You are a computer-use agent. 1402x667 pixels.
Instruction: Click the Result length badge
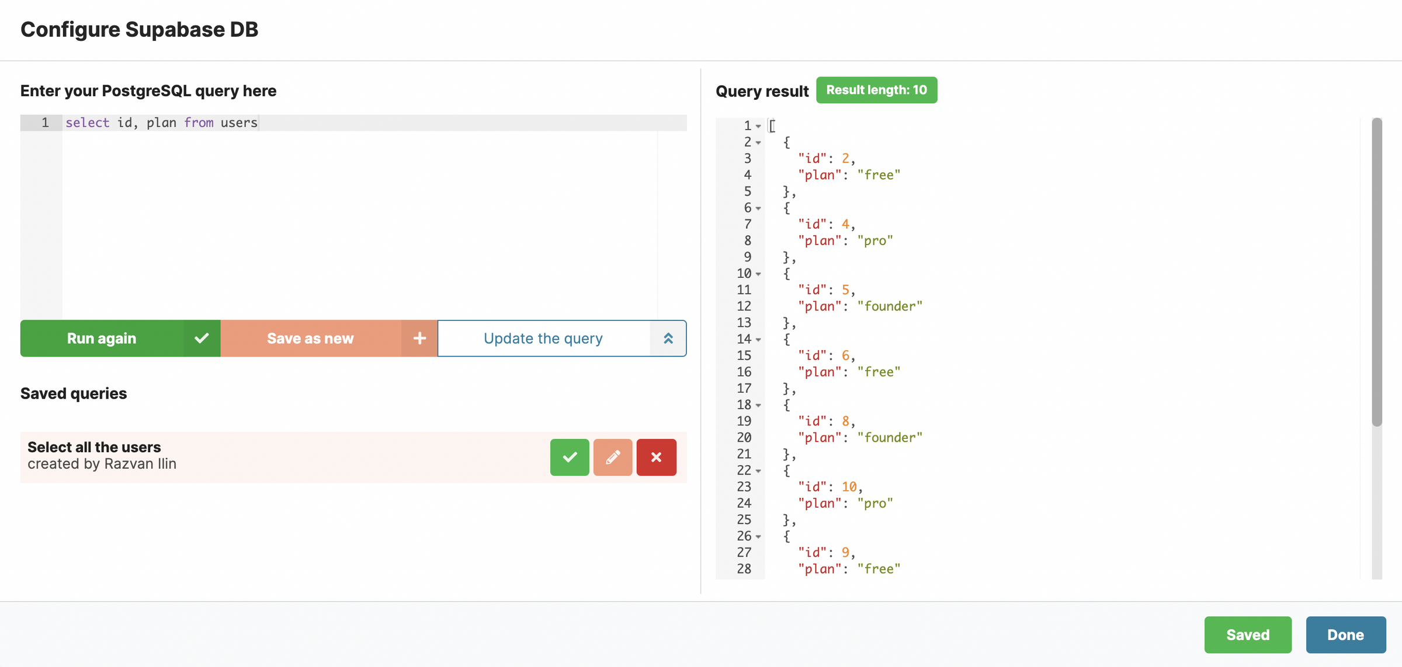(876, 90)
